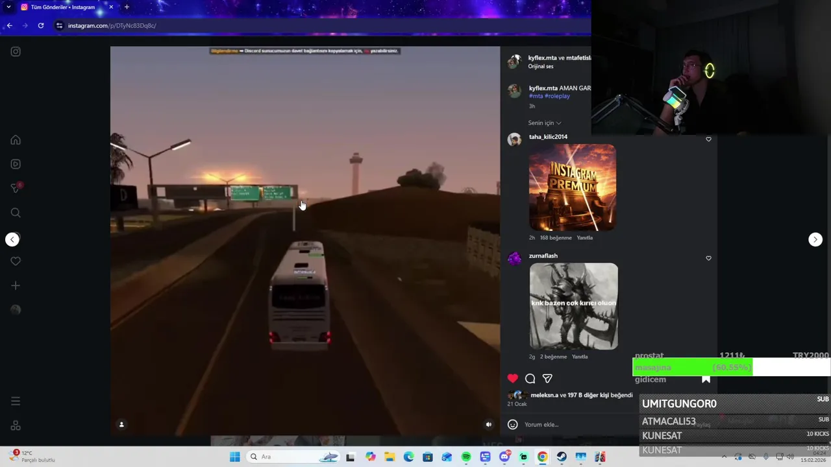Open Microsoft Edge from the taskbar
This screenshot has width=831, height=467.
coord(408,457)
